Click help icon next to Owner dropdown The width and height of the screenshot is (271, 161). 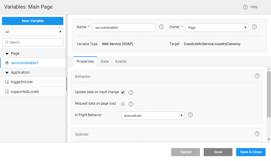tap(254, 27)
